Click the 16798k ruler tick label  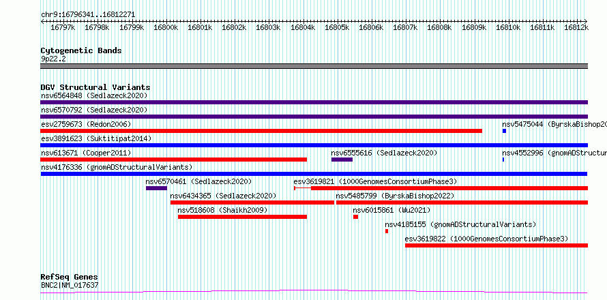tap(97, 28)
